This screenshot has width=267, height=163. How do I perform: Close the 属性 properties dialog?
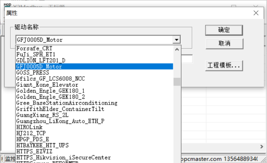pos(256,13)
